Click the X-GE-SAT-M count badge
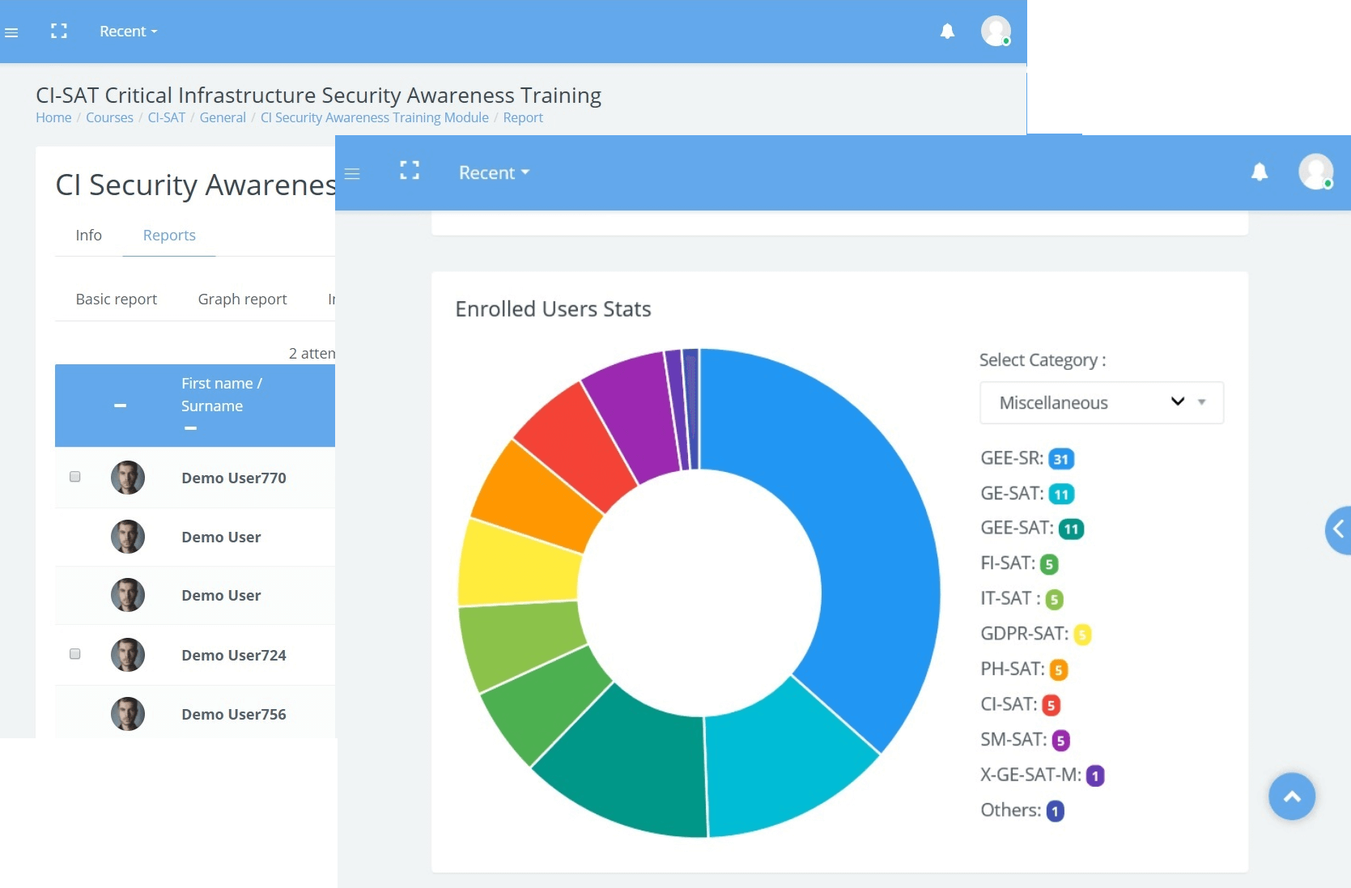This screenshot has height=888, width=1351. [1095, 776]
